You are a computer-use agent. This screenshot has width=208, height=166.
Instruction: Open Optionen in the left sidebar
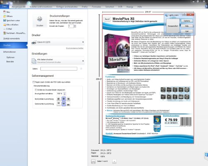[10, 57]
